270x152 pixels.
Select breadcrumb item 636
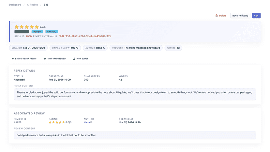pos(46,5)
